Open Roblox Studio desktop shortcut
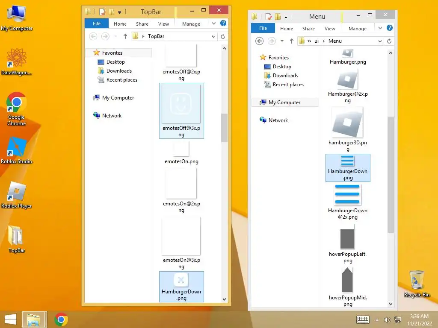438x328 pixels. tap(17, 151)
